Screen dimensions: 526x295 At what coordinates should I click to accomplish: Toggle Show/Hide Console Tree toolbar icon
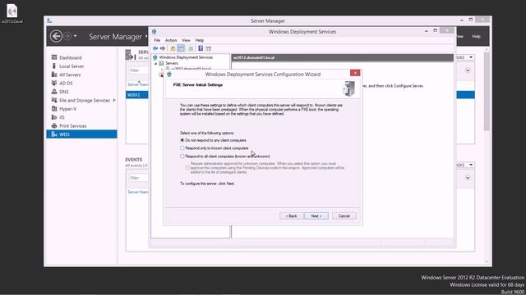pyautogui.click(x=181, y=48)
